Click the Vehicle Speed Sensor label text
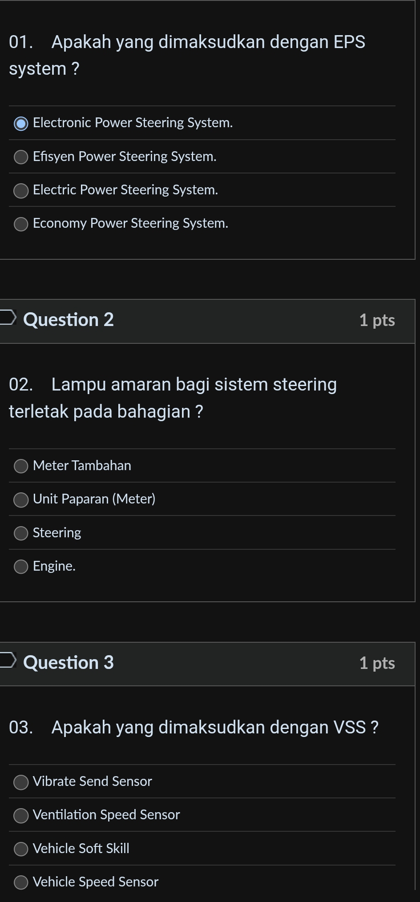 [96, 882]
